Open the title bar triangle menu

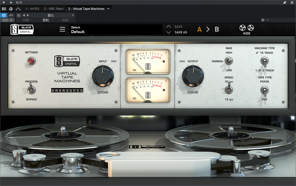pyautogui.click(x=4, y=3)
